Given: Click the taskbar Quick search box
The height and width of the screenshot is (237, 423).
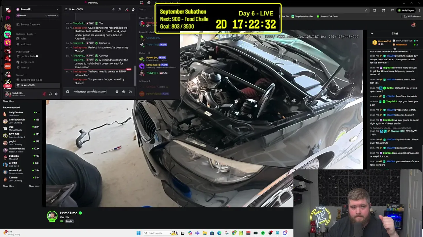Looking at the screenshot, I should point(160,233).
